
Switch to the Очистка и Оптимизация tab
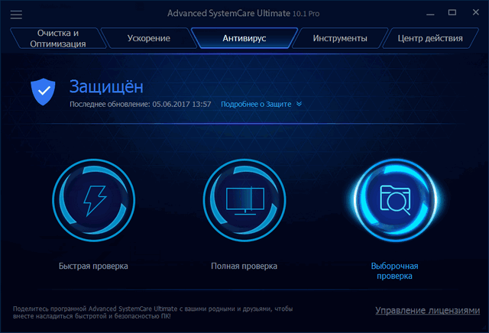coord(58,38)
